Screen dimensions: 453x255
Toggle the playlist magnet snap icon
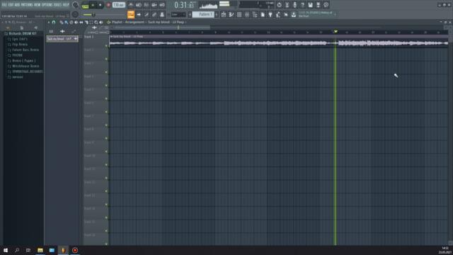(54, 22)
